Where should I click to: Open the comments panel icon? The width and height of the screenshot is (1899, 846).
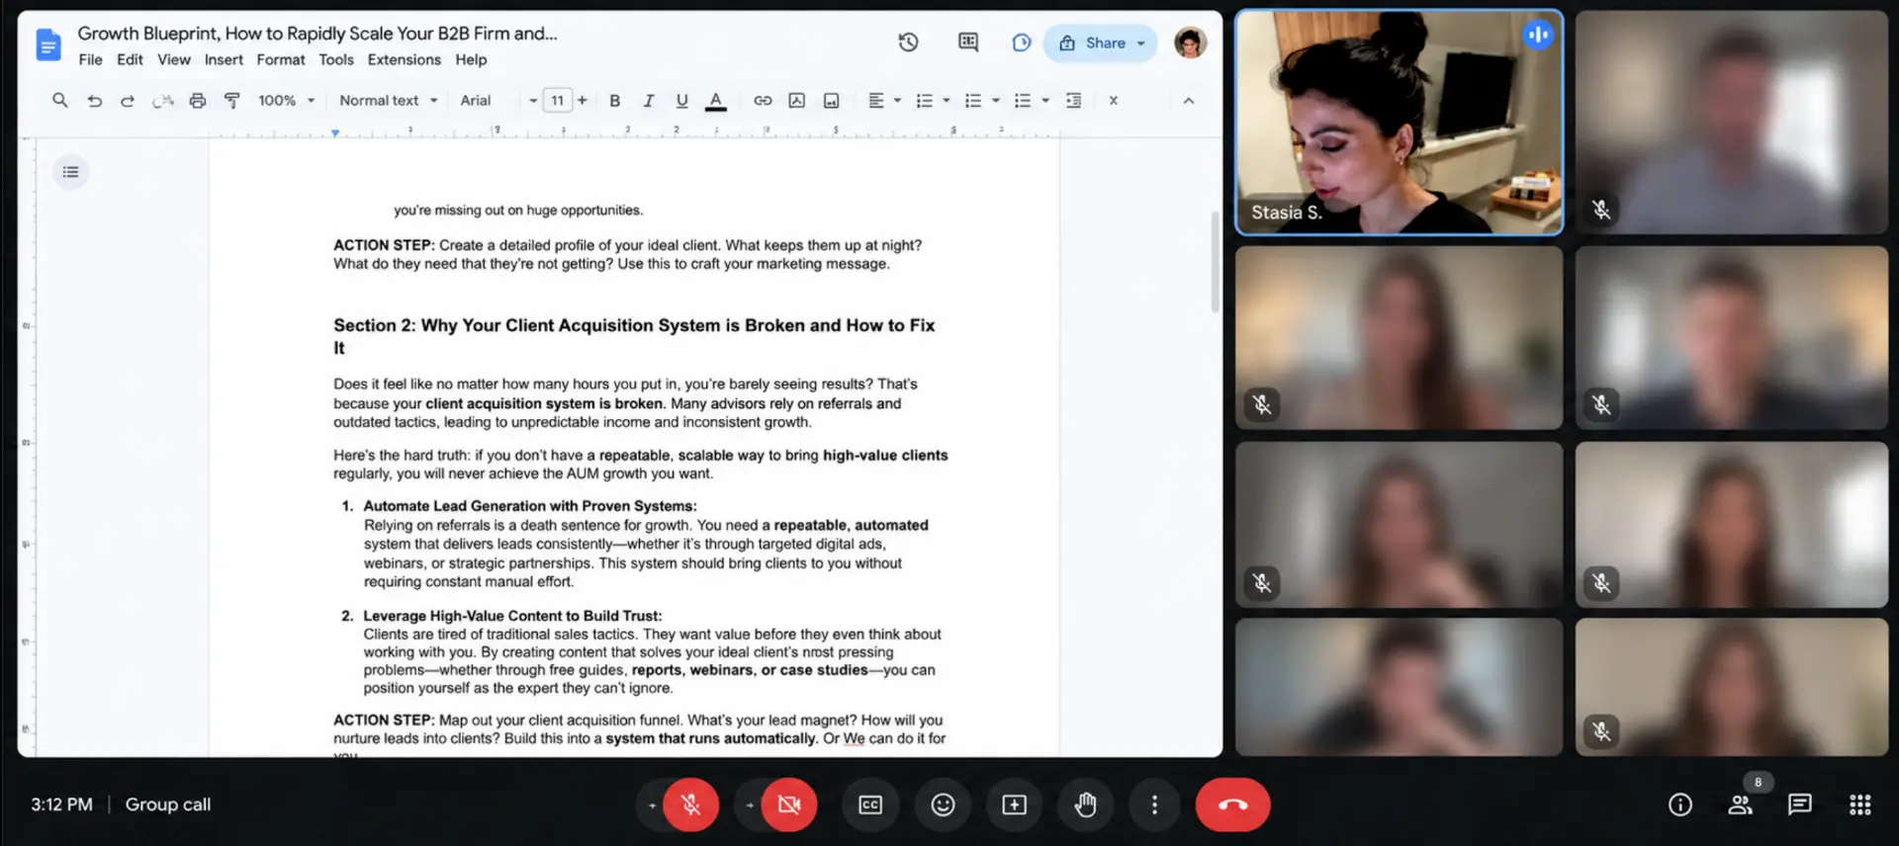[968, 42]
